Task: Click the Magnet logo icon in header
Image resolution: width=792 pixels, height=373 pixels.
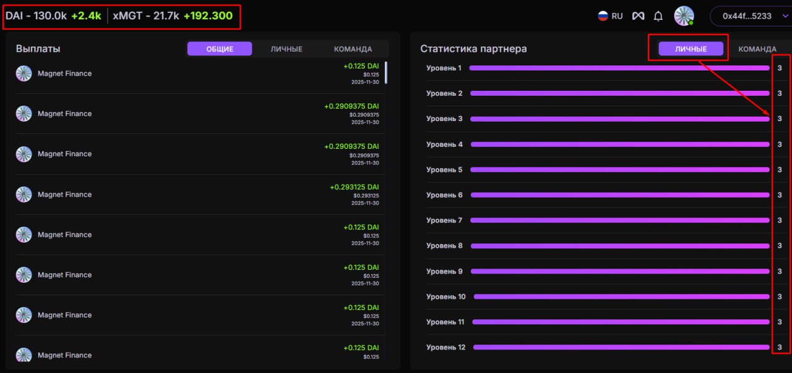Action: (638, 16)
